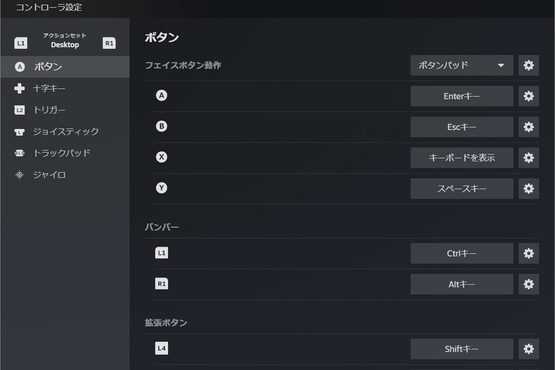Switch to next action set with R1 icon
Image resolution: width=555 pixels, height=370 pixels.
[109, 43]
